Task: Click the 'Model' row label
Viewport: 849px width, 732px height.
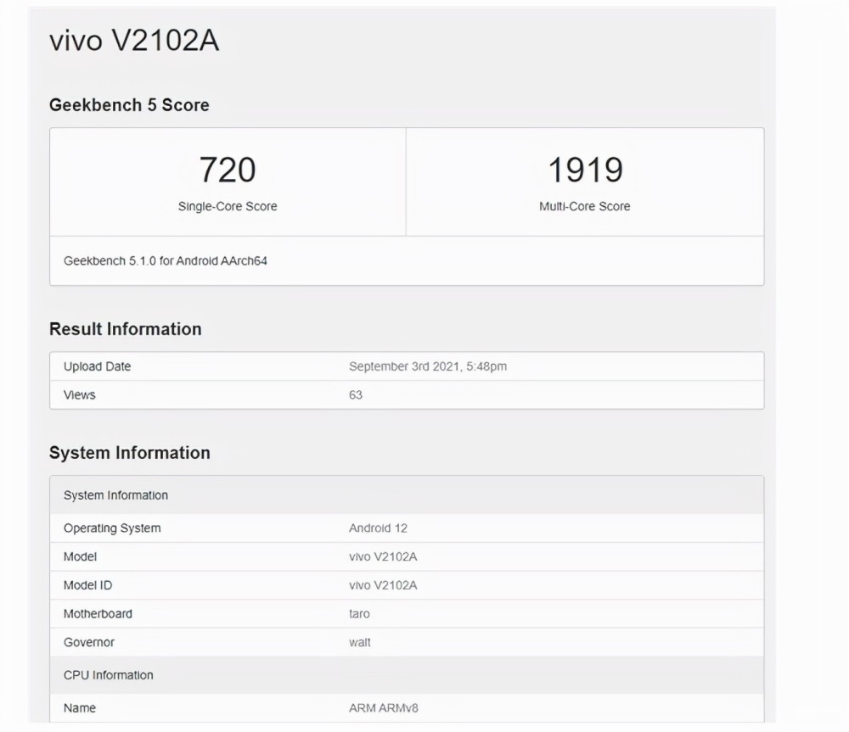Action: [x=80, y=556]
